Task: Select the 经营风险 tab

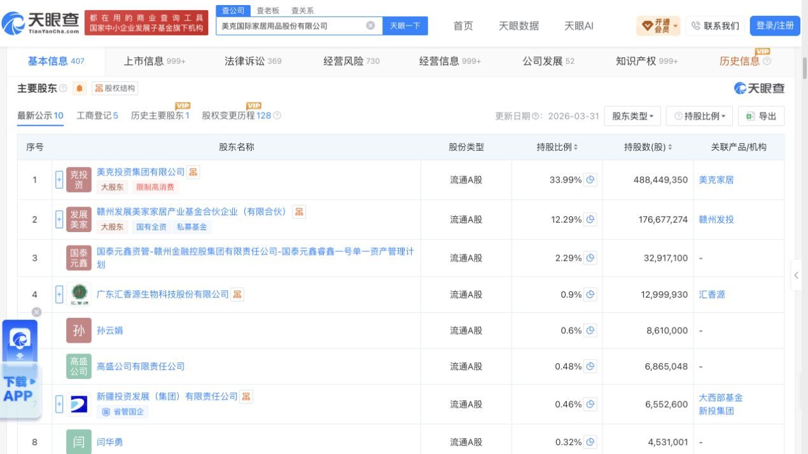Action: pyautogui.click(x=351, y=61)
